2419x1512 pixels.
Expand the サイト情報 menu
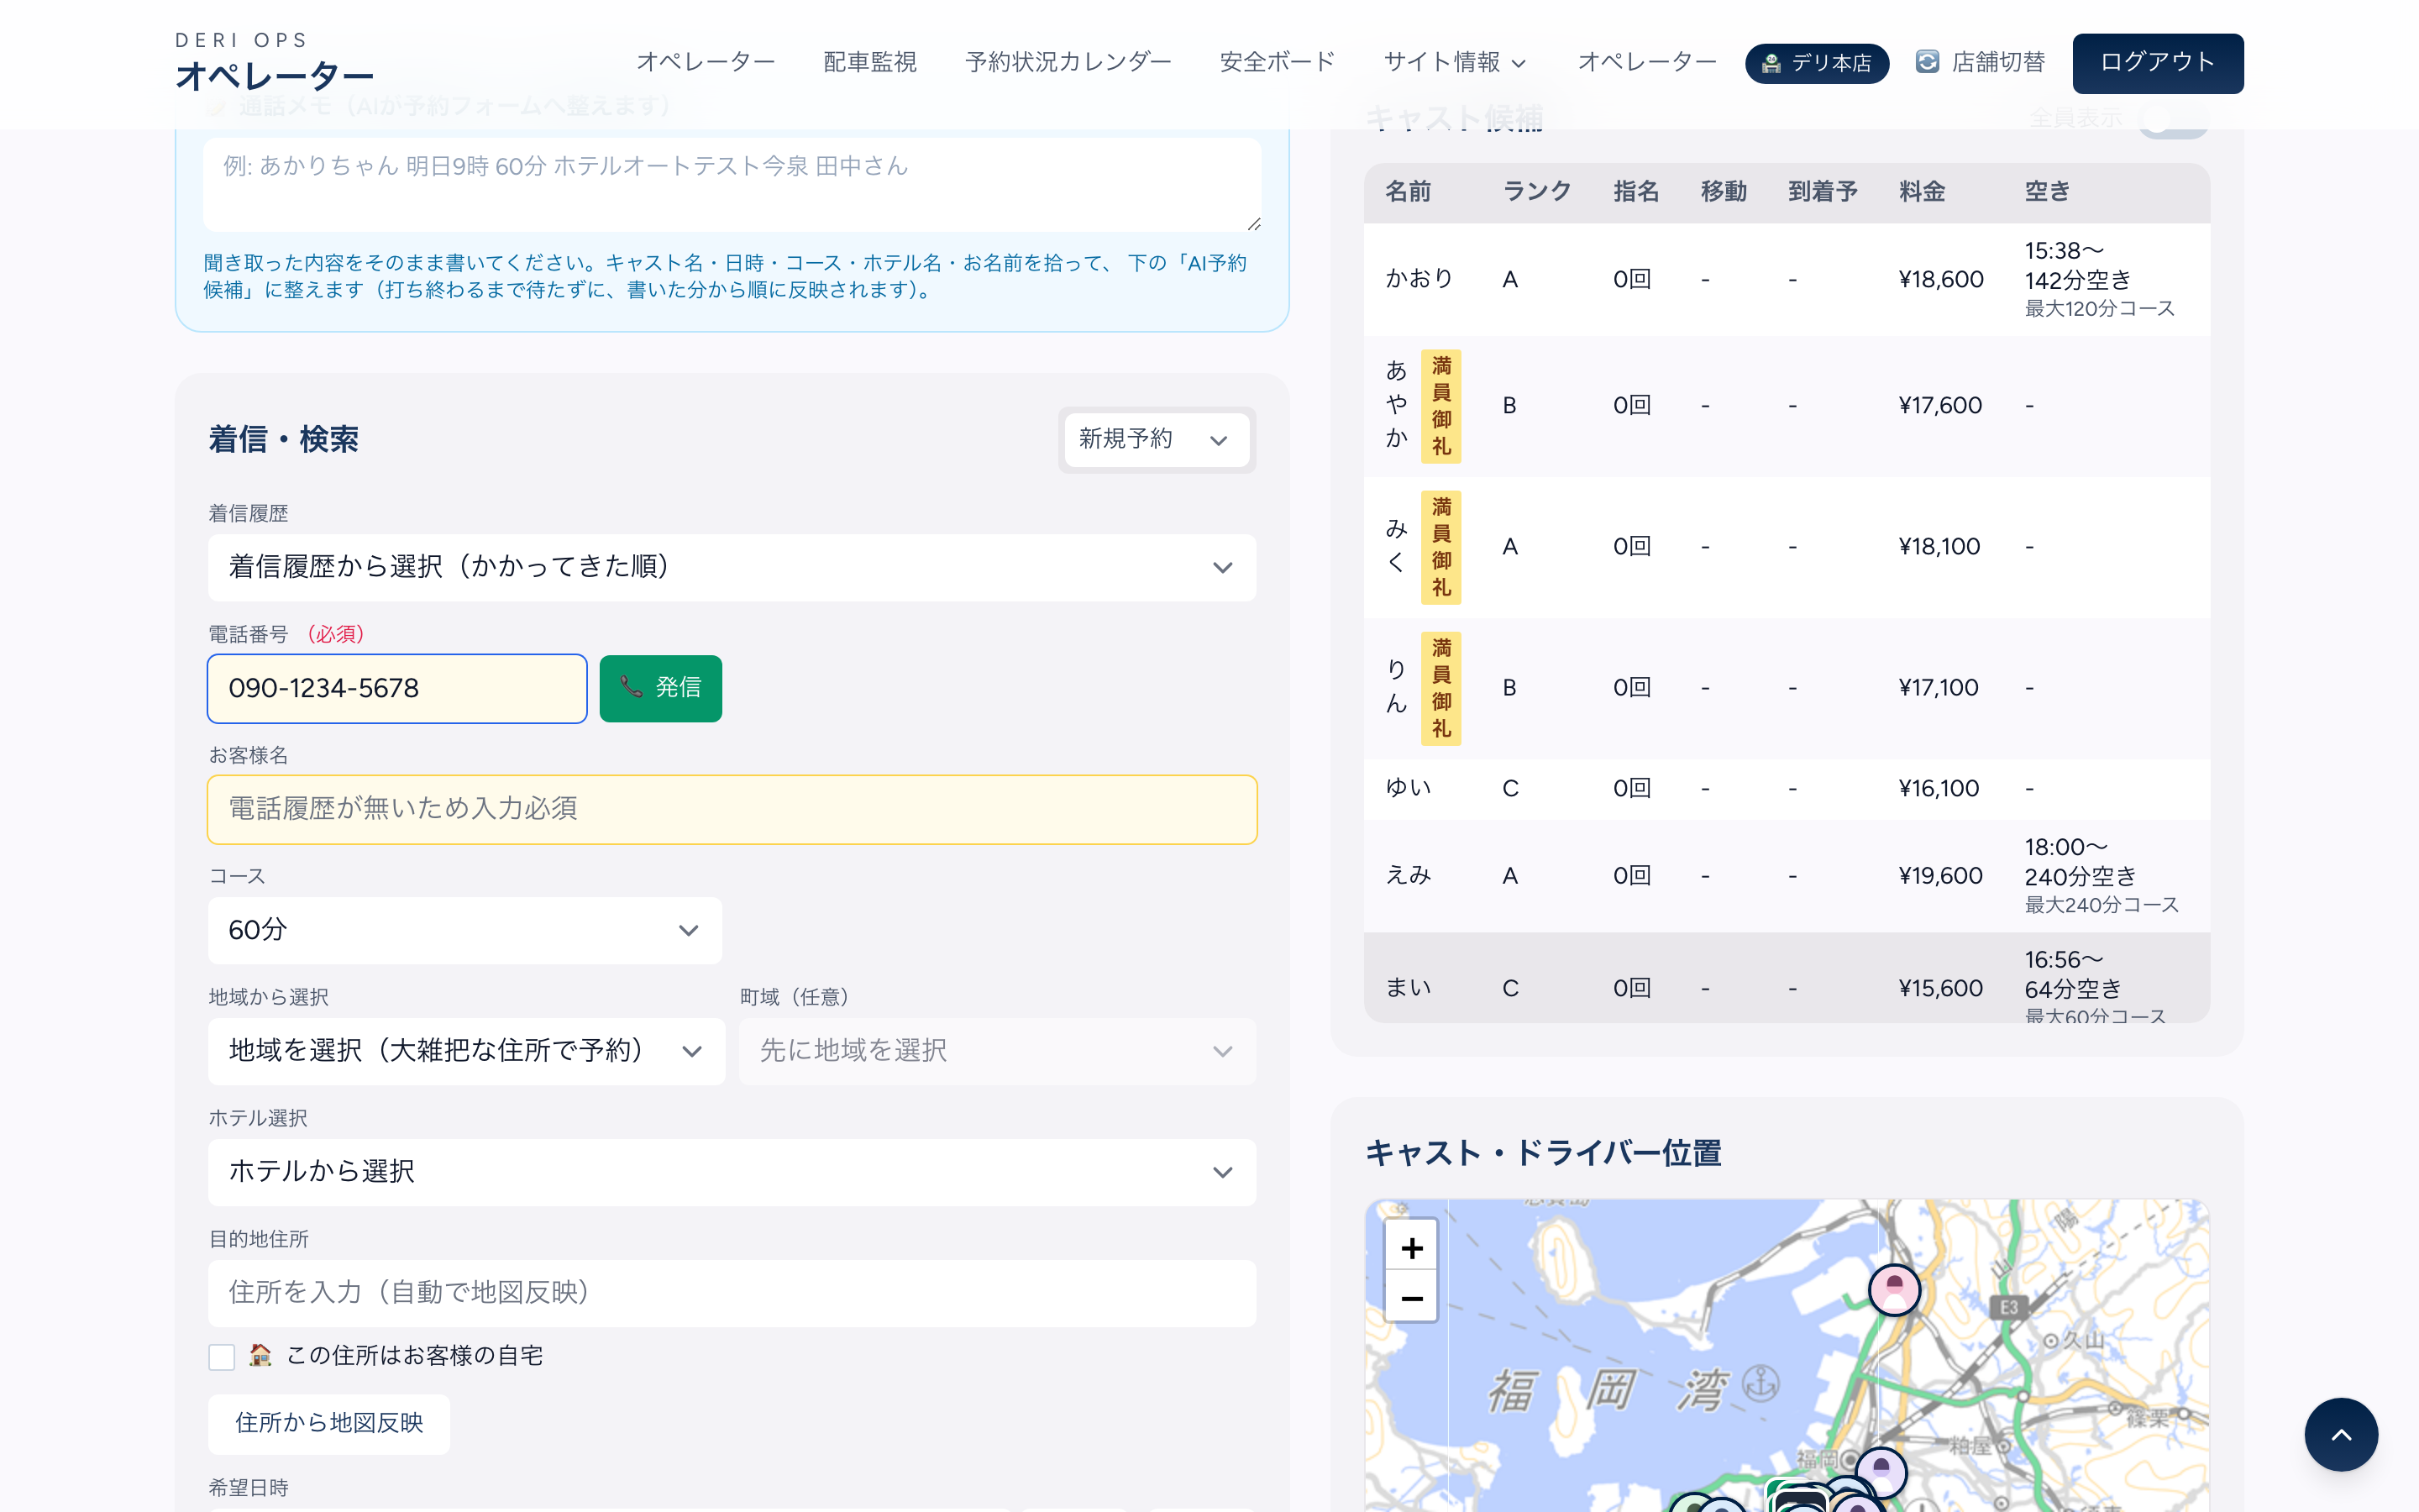coord(1455,62)
